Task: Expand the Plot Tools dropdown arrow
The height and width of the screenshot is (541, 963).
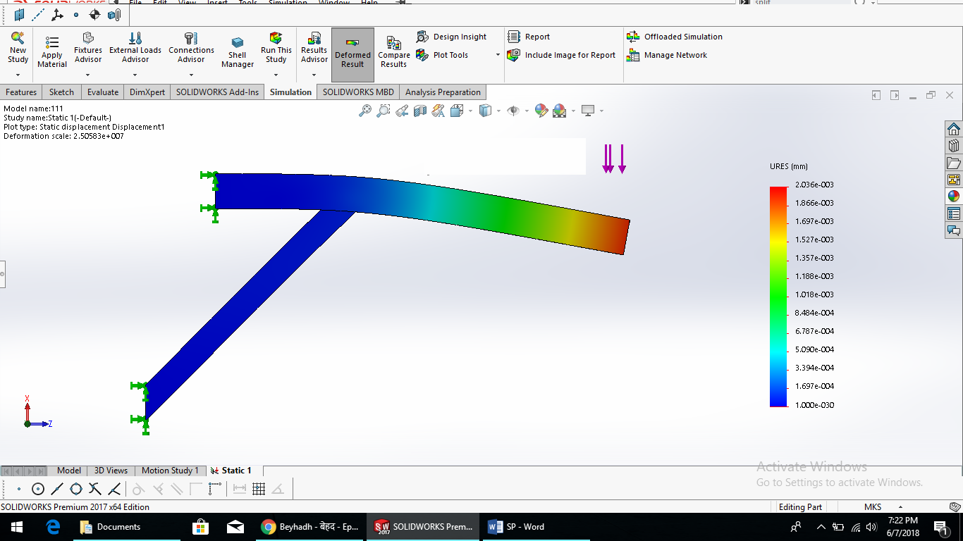Action: pos(498,55)
